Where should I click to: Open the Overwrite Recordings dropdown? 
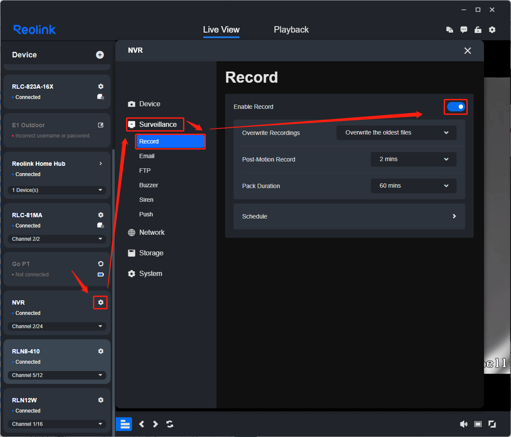tap(396, 132)
